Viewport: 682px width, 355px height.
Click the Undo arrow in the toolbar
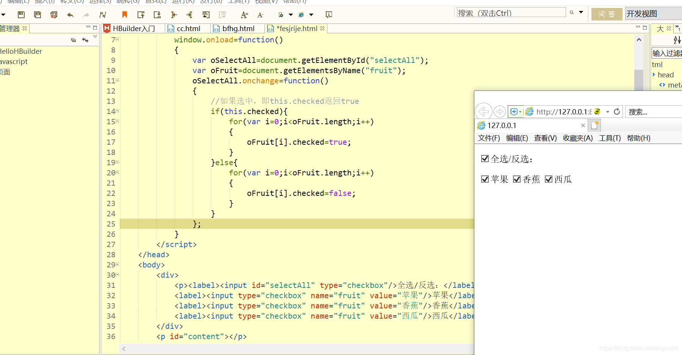coord(70,15)
